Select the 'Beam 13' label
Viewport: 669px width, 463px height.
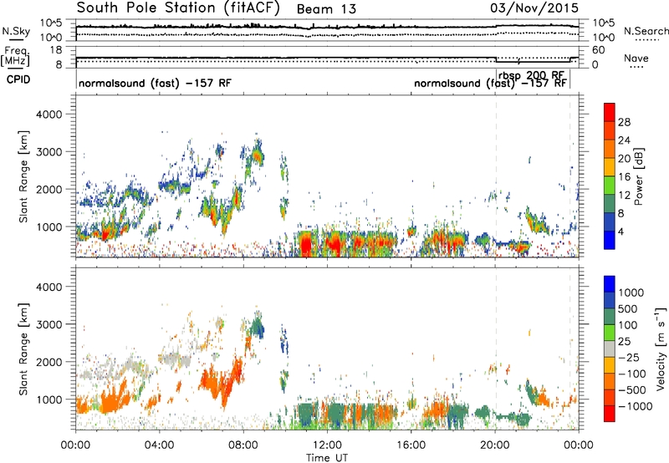[x=326, y=9]
